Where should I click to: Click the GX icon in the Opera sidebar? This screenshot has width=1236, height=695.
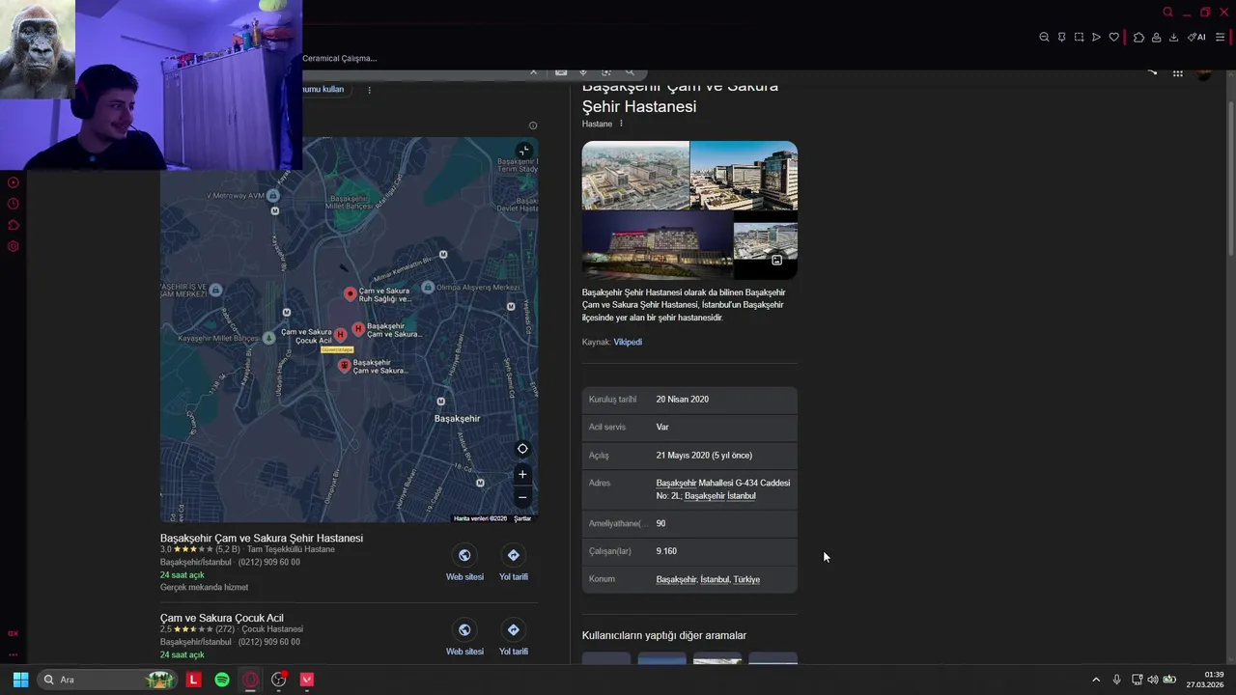(x=13, y=633)
